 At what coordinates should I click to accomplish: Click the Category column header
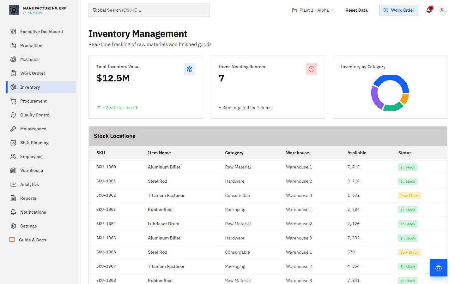234,153
